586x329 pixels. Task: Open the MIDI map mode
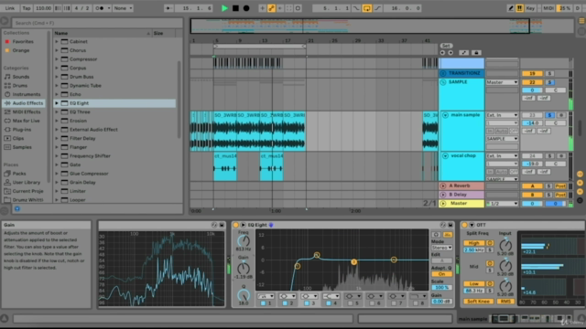(x=548, y=8)
